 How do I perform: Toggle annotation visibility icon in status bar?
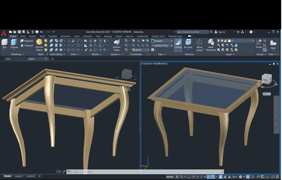[x=221, y=177]
